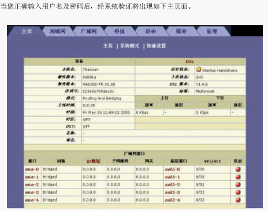268x211 pixels.
Task: Open the aal5-1 lower interface link
Action: click(173, 177)
